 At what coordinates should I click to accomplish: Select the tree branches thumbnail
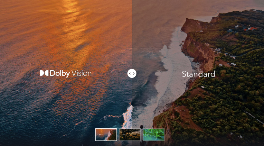pos(130,134)
